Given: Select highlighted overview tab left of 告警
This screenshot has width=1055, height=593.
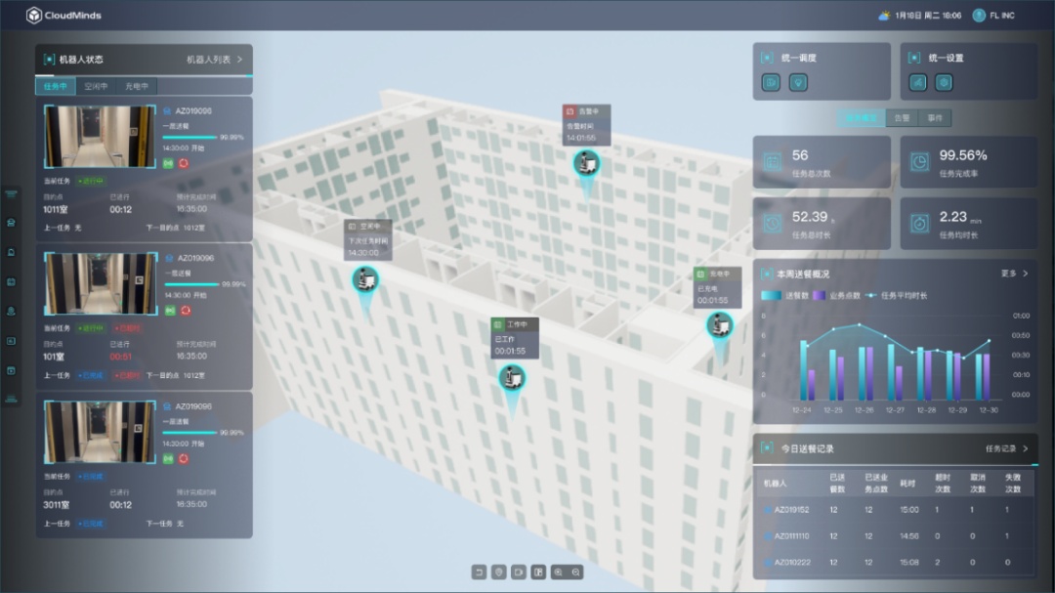Looking at the screenshot, I should click(862, 118).
